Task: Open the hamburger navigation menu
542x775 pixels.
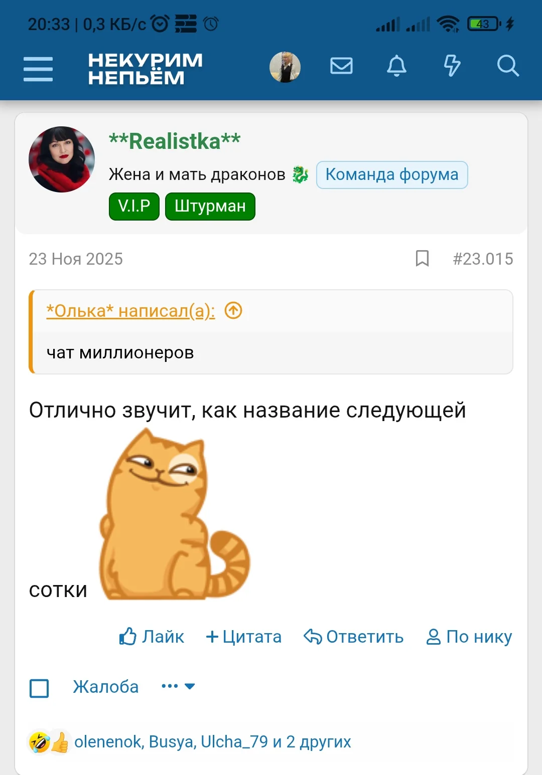Action: point(38,68)
